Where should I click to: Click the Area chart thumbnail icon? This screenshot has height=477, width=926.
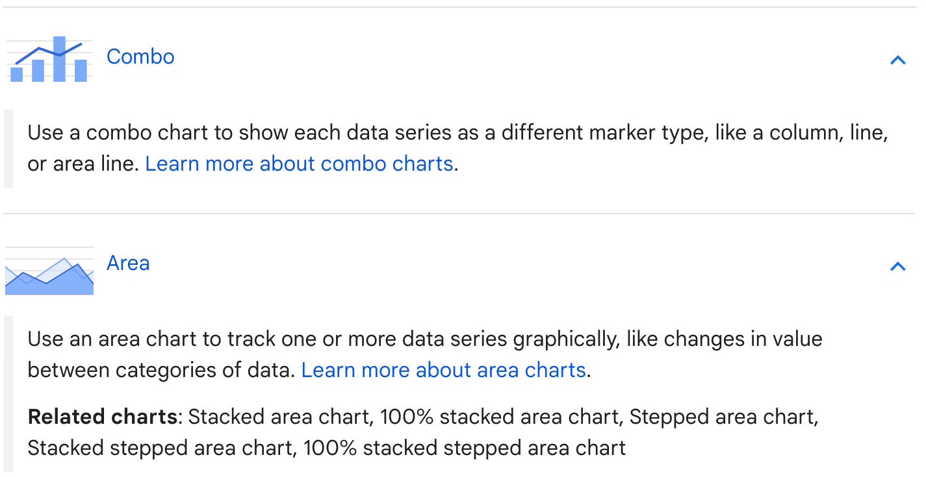[x=49, y=271]
